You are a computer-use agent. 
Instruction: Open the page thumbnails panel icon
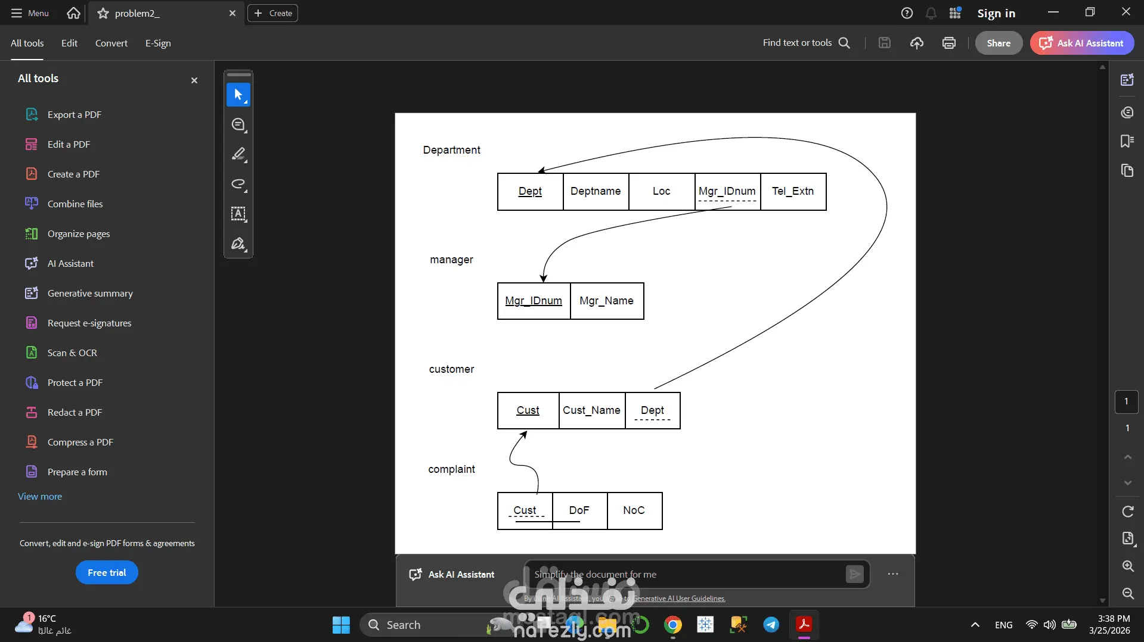pyautogui.click(x=1127, y=171)
